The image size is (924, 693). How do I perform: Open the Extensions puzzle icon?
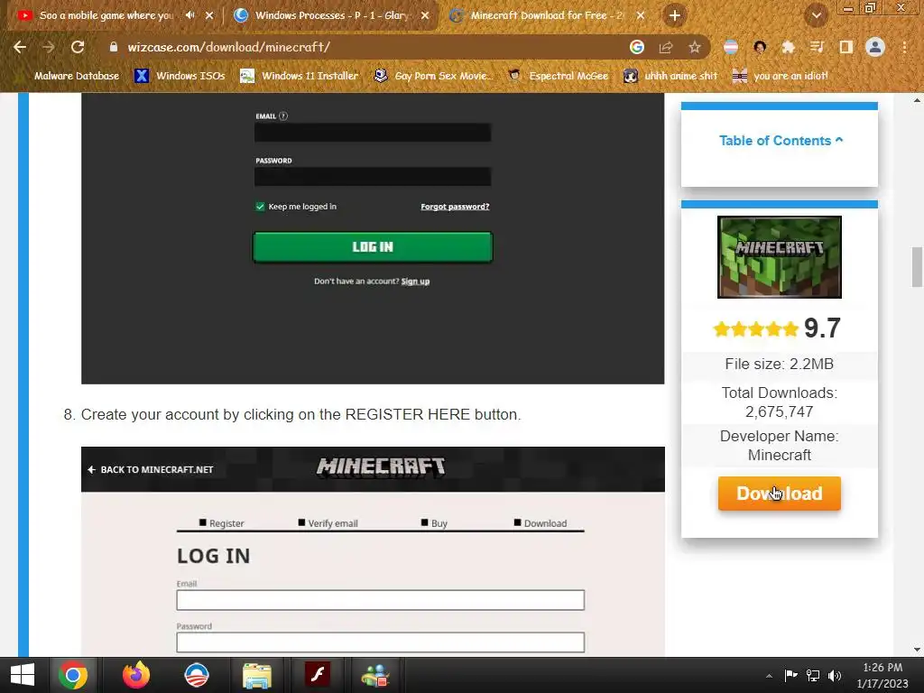pyautogui.click(x=788, y=47)
